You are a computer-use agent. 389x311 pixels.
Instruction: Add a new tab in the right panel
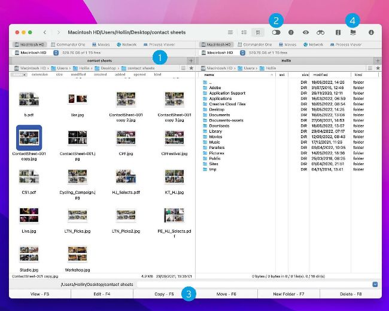tap(377, 60)
